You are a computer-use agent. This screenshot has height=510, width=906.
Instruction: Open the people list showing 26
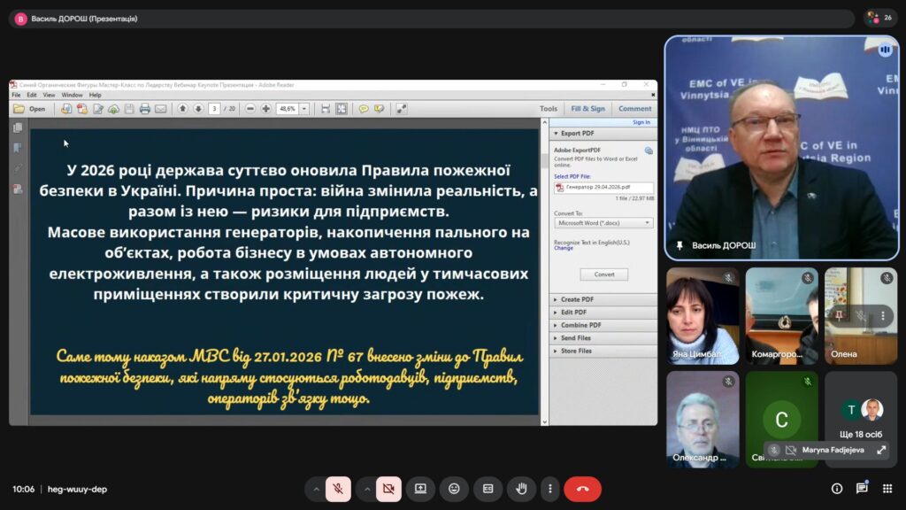click(879, 18)
